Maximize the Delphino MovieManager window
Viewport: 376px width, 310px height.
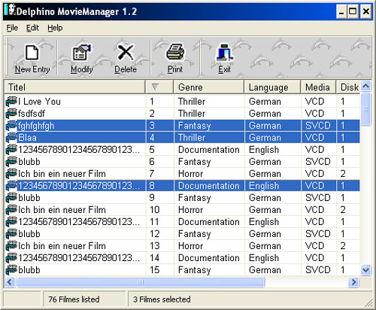click(x=353, y=11)
